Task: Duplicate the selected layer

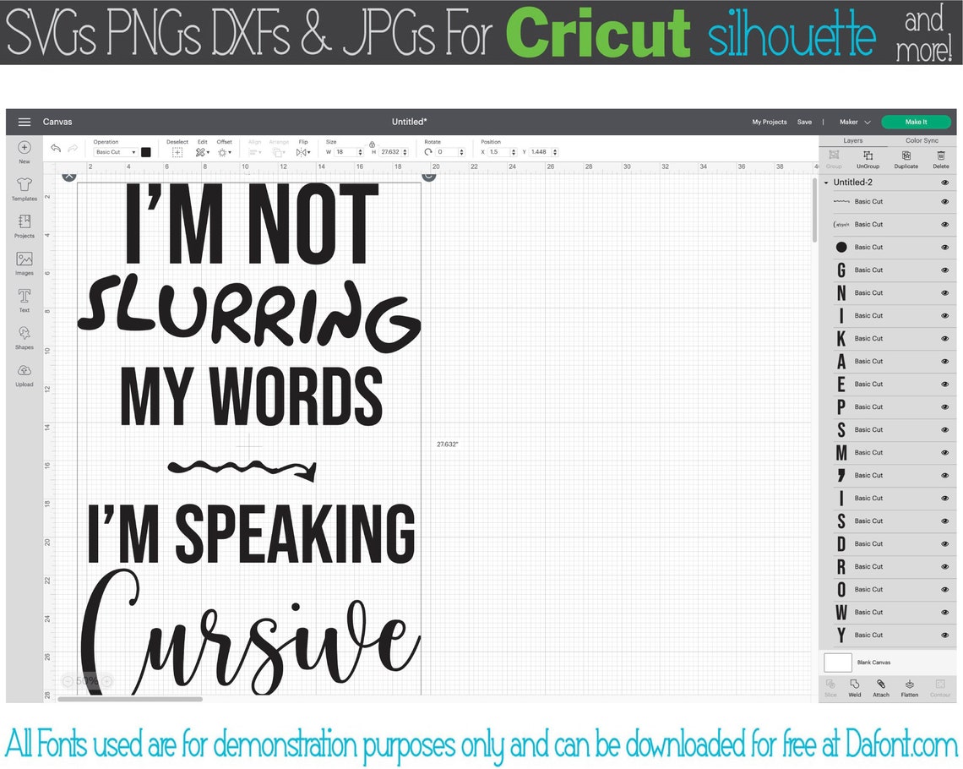Action: 905,159
